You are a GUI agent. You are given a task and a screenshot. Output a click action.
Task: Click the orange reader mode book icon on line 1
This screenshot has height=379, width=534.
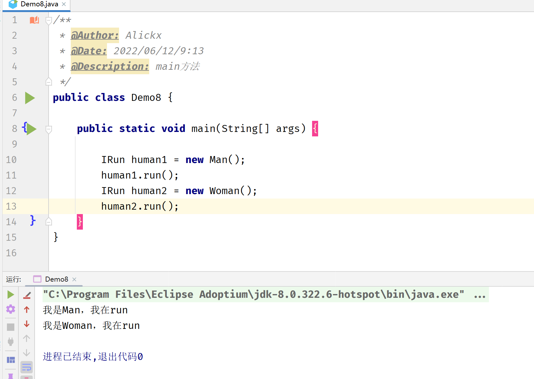coord(34,20)
